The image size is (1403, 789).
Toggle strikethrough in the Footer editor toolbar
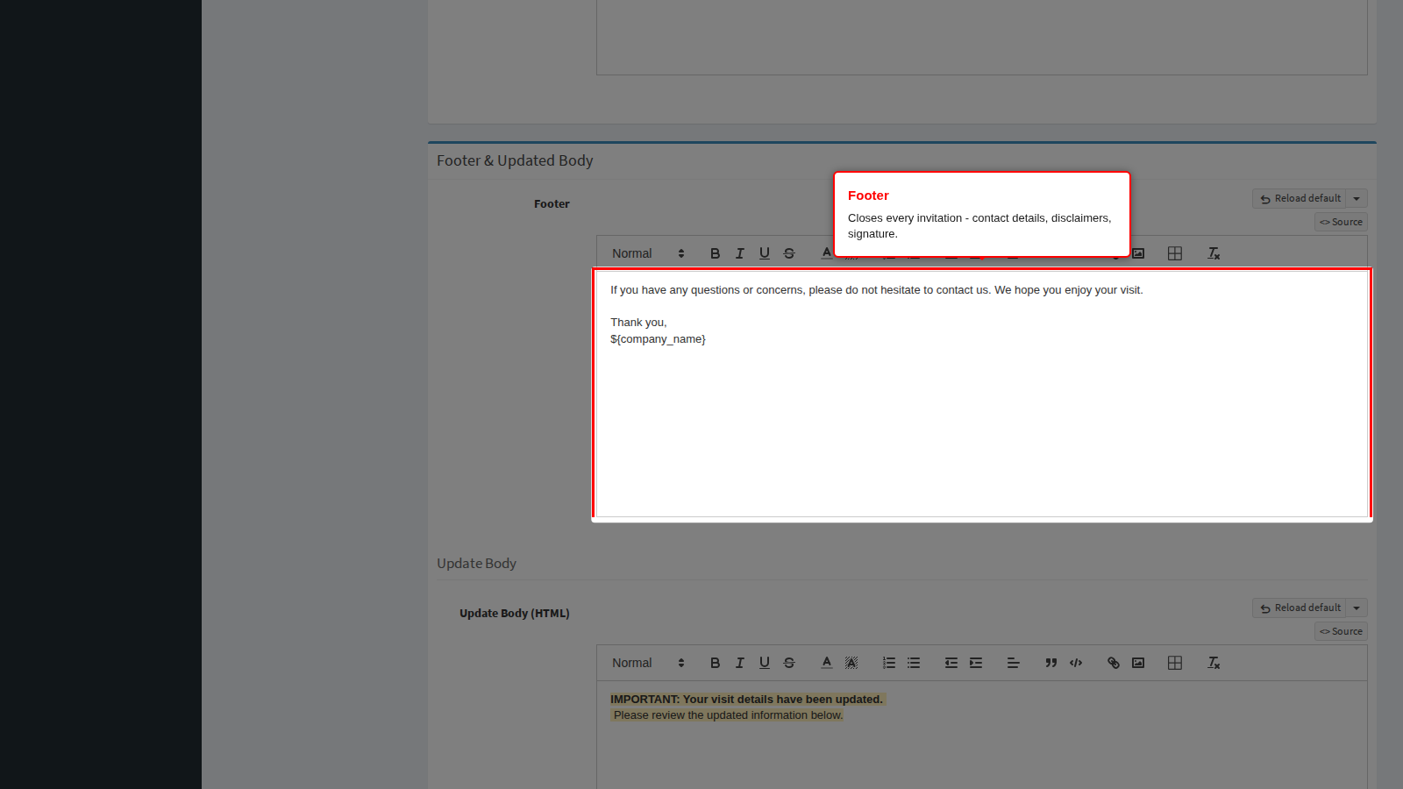788,253
